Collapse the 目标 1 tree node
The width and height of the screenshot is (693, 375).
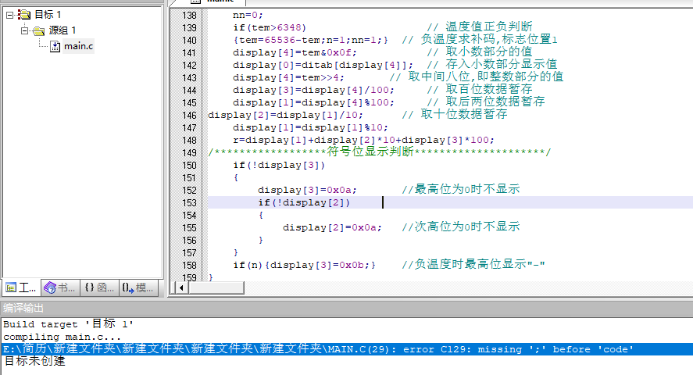click(x=10, y=15)
